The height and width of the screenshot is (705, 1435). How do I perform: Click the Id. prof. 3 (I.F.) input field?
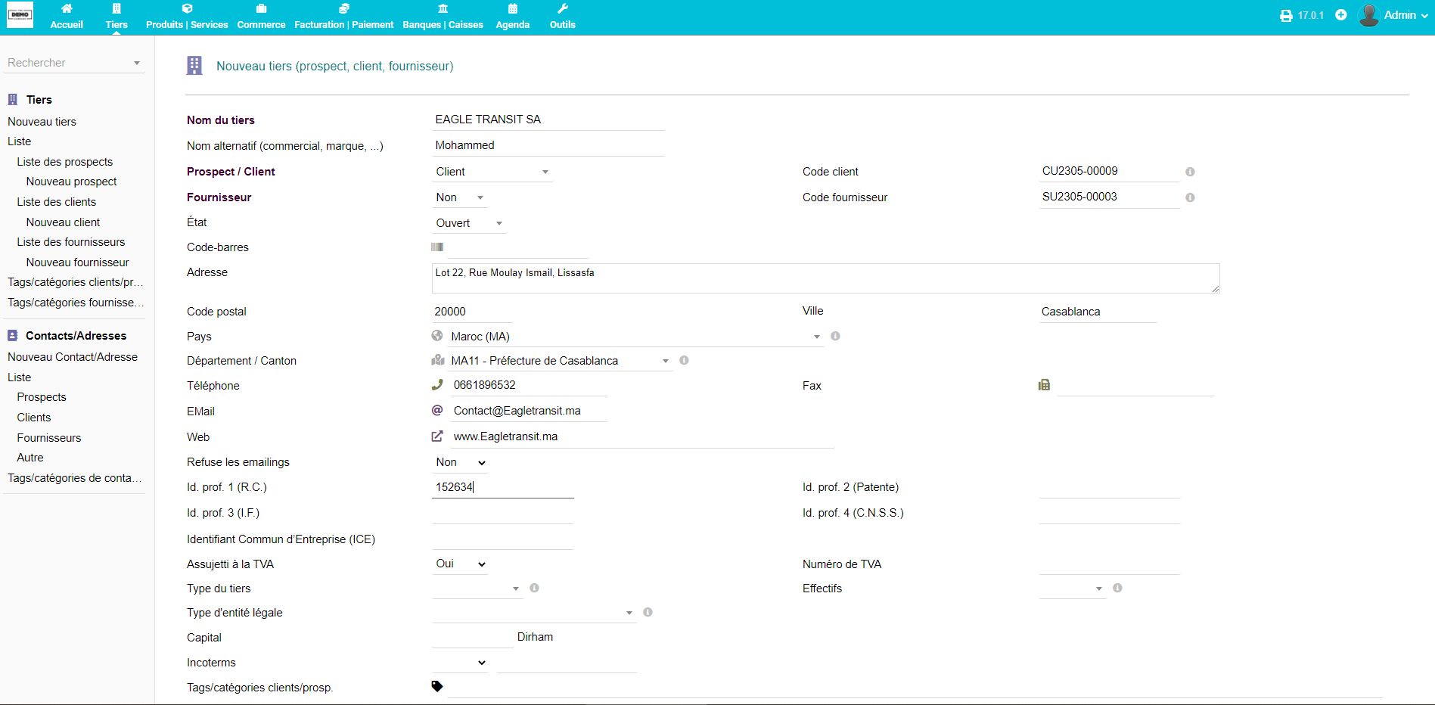point(502,513)
